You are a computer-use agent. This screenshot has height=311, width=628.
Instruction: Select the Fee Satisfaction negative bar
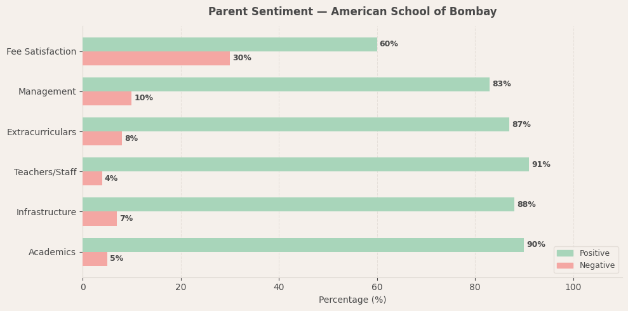click(156, 58)
